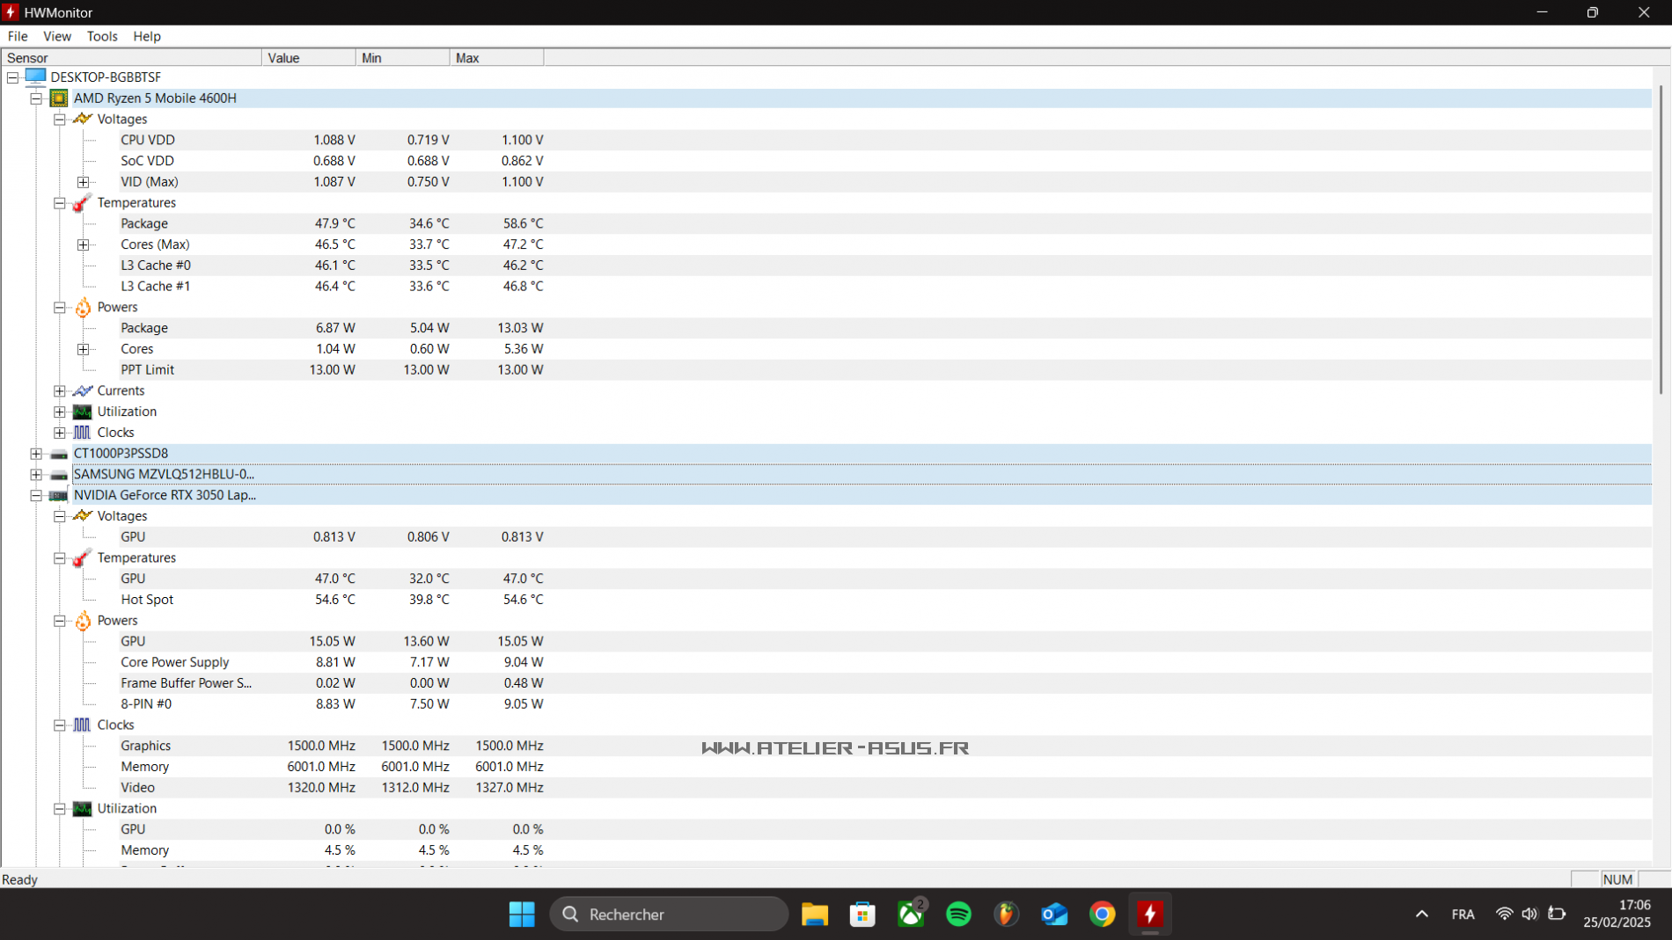This screenshot has width=1672, height=940.
Task: Open the Windows Start menu
Action: point(522,914)
